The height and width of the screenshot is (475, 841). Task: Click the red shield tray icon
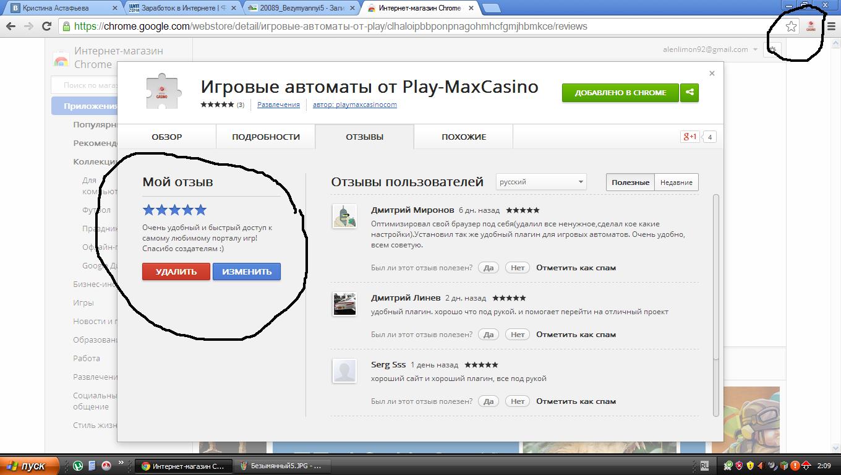[x=739, y=466]
